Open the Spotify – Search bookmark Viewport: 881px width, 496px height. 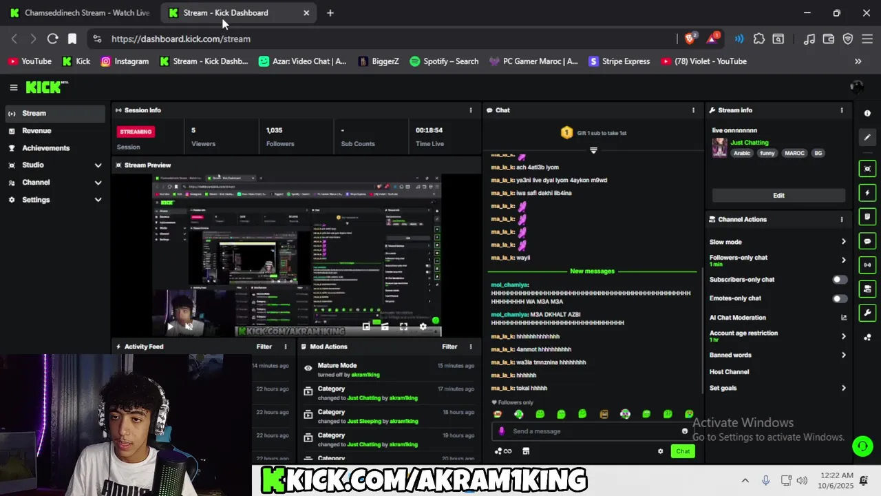click(x=444, y=61)
